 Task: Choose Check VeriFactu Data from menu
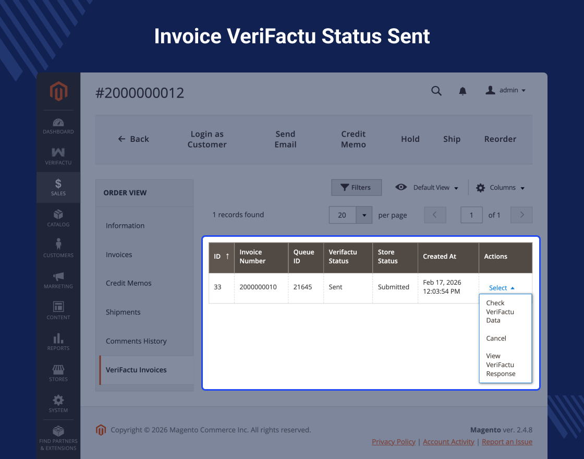[500, 311]
